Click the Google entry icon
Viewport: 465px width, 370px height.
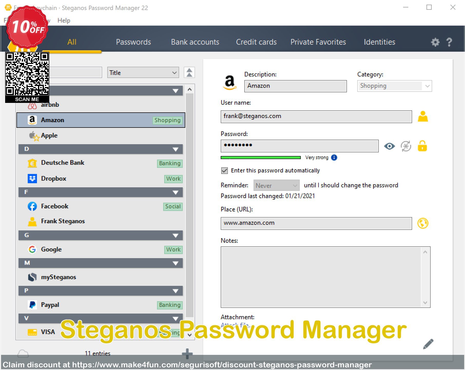point(32,249)
